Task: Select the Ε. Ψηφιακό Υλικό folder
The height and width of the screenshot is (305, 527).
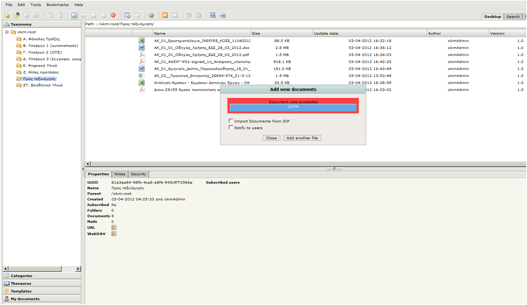Action: [40, 66]
